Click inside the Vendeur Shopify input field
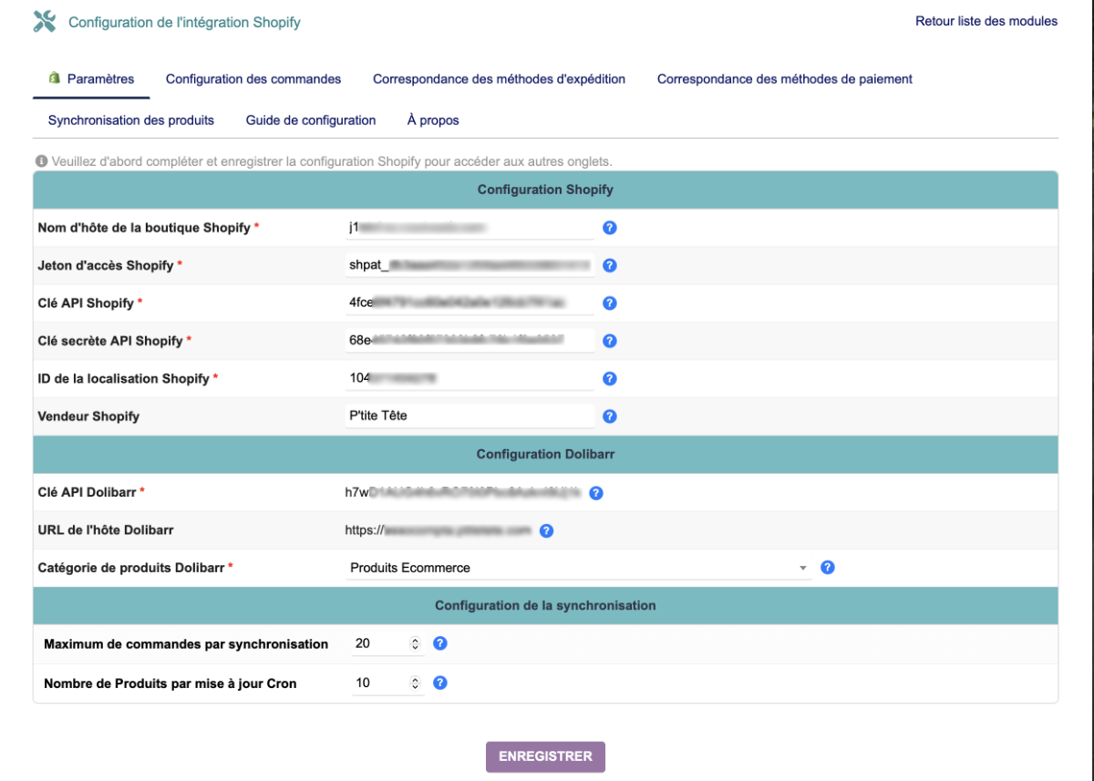 coord(469,416)
